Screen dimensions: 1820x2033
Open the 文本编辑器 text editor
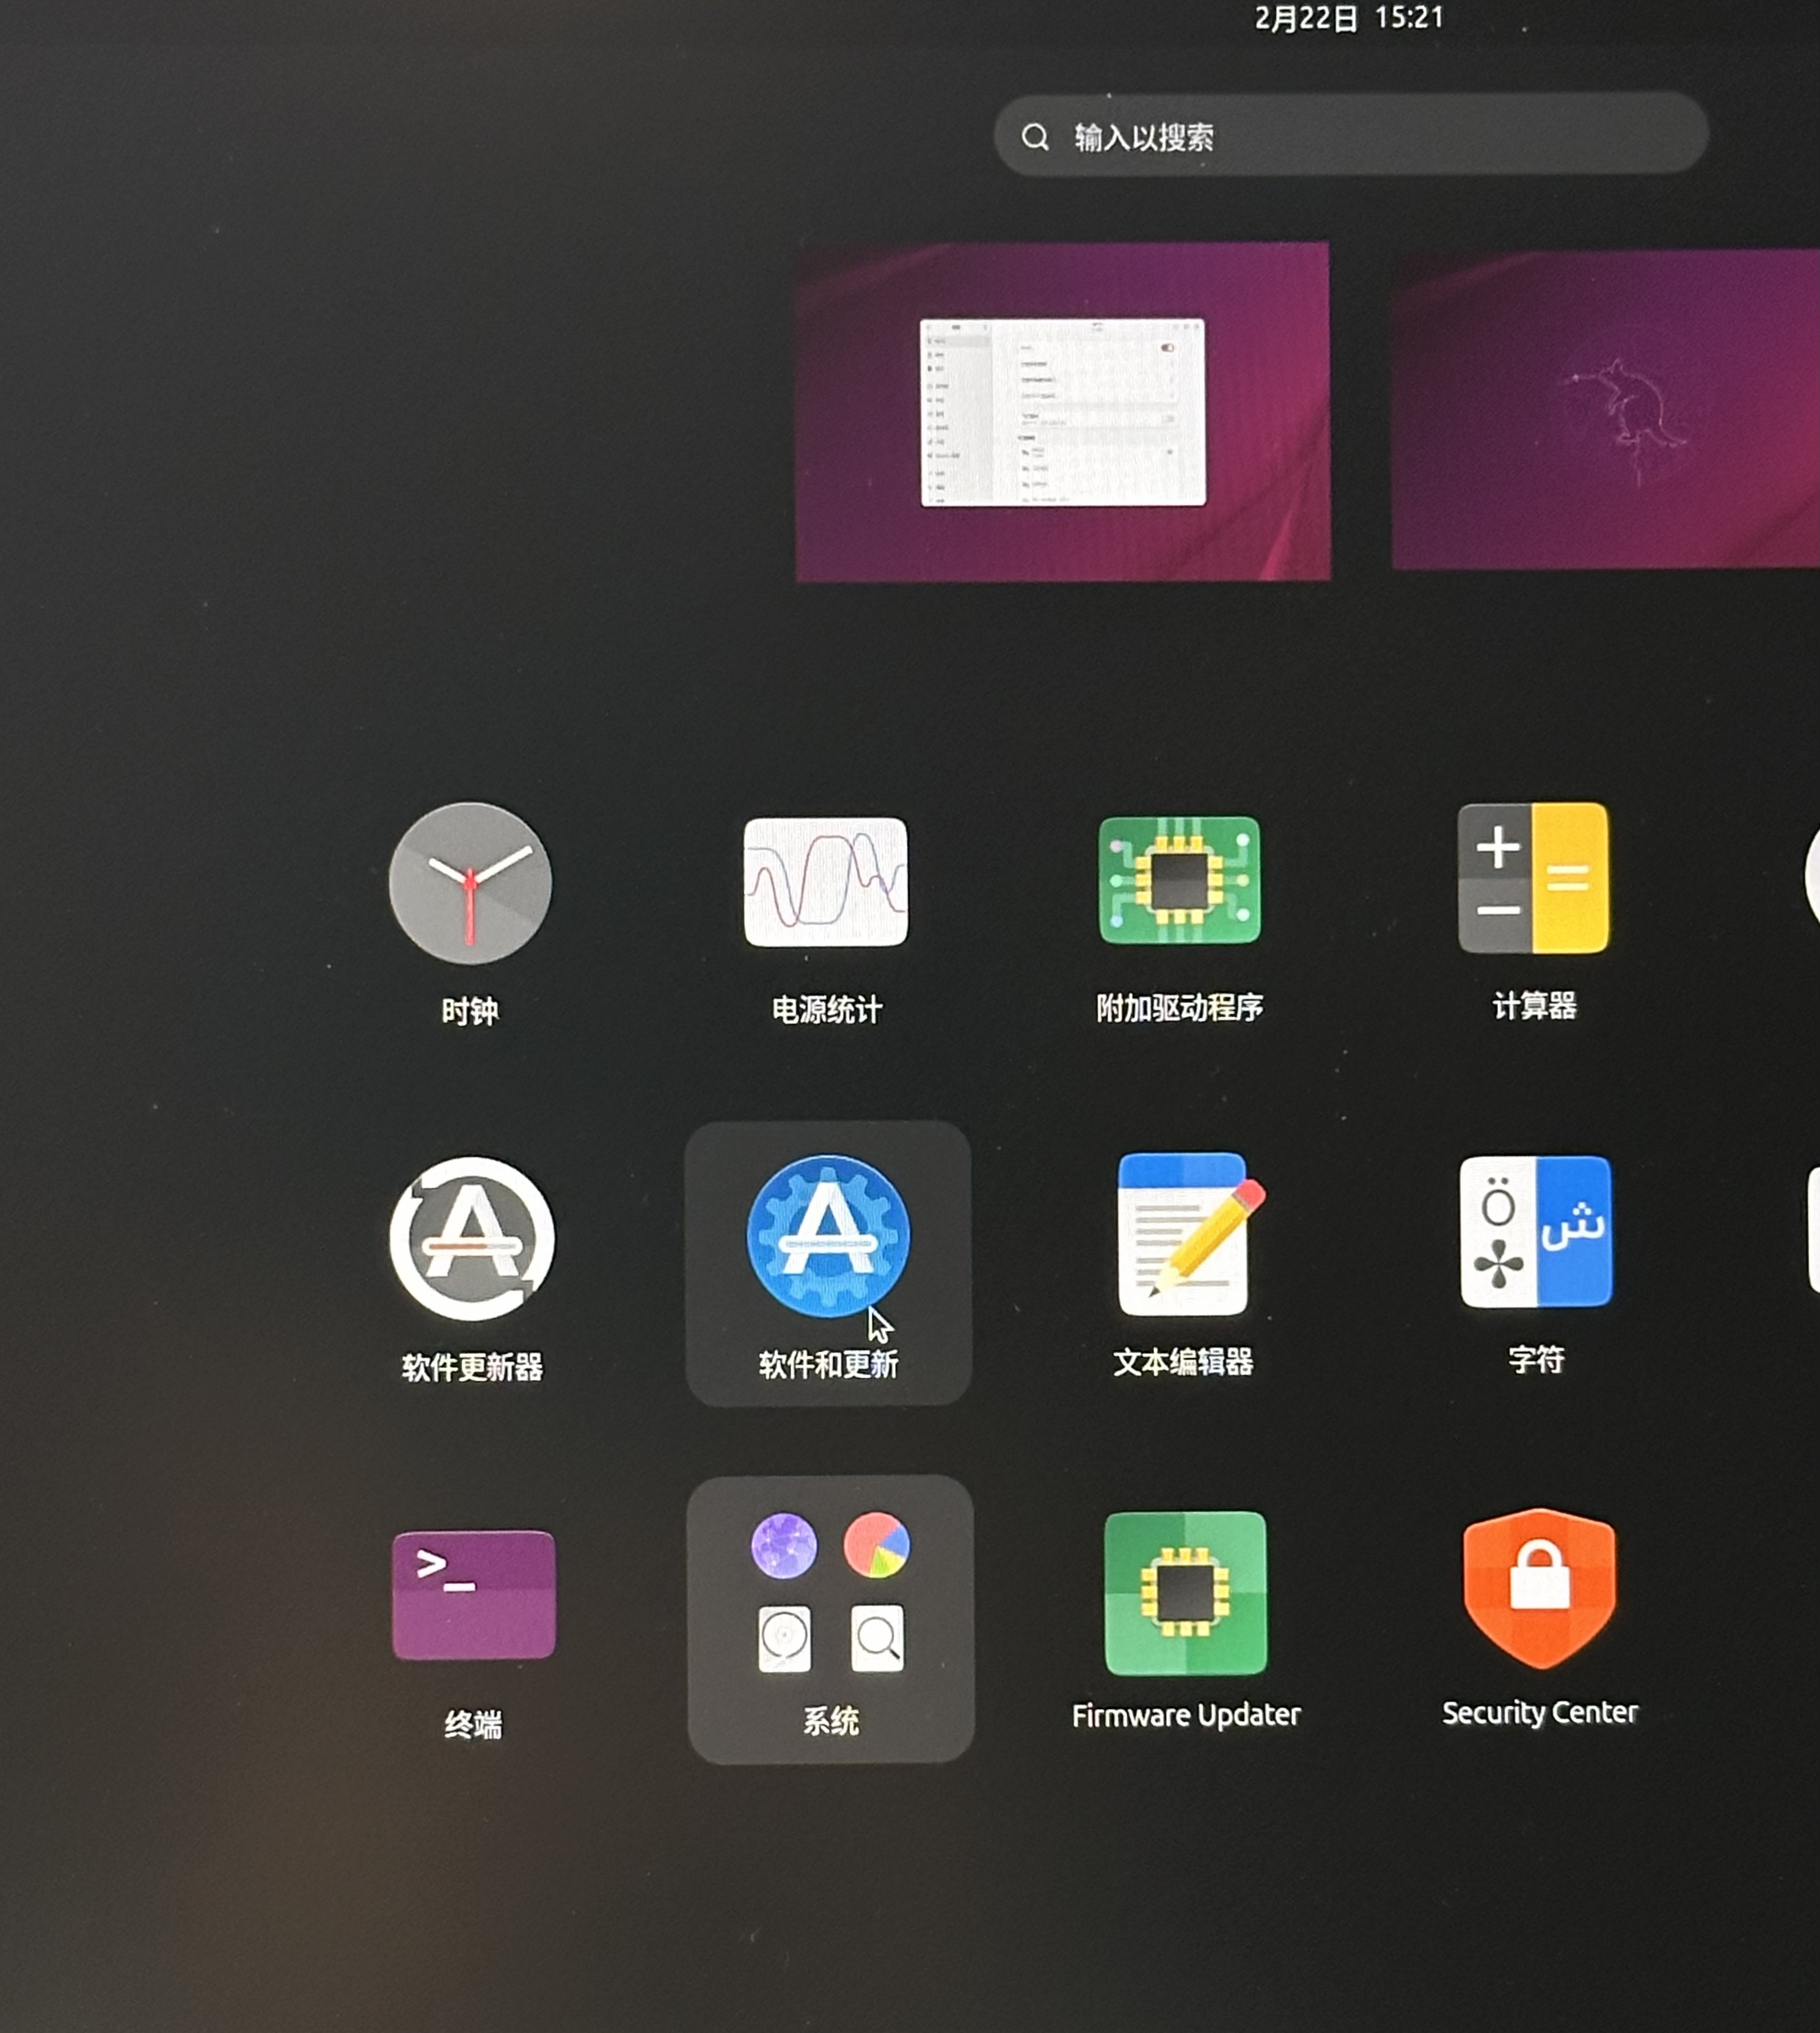tap(1184, 1234)
